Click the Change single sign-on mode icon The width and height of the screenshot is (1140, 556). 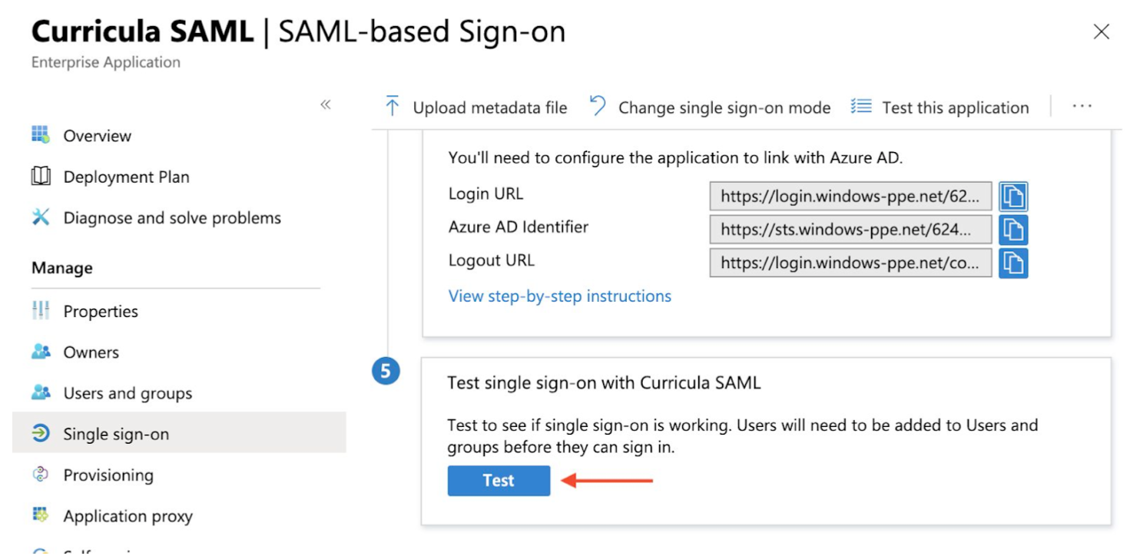[x=598, y=107]
